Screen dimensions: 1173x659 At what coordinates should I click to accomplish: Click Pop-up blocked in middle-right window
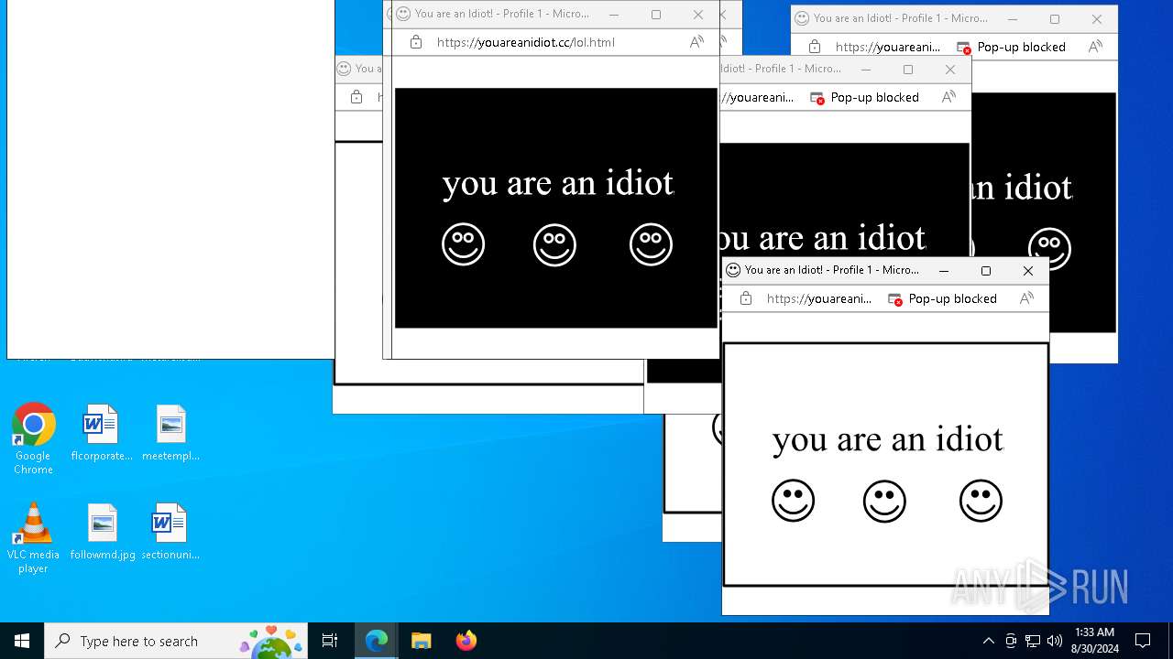pos(865,97)
